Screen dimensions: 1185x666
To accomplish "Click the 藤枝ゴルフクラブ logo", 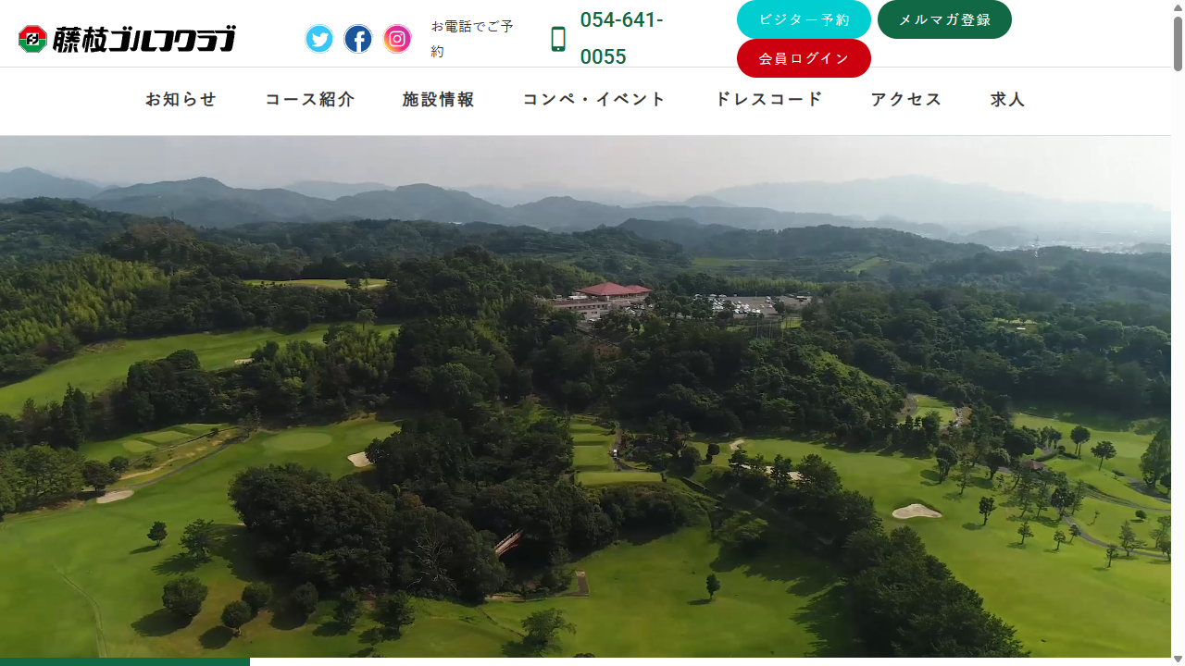I will (127, 39).
